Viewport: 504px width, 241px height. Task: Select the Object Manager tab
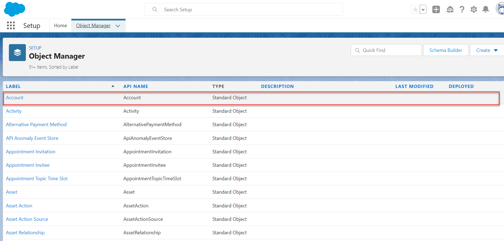tap(93, 26)
